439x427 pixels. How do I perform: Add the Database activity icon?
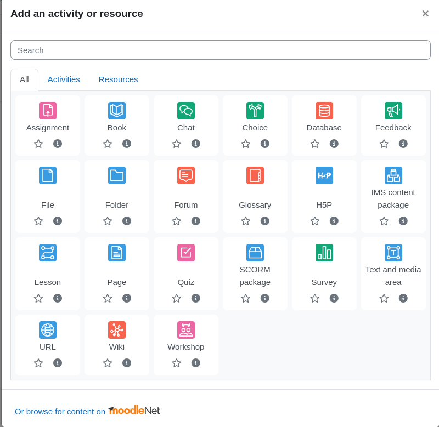tap(324, 111)
